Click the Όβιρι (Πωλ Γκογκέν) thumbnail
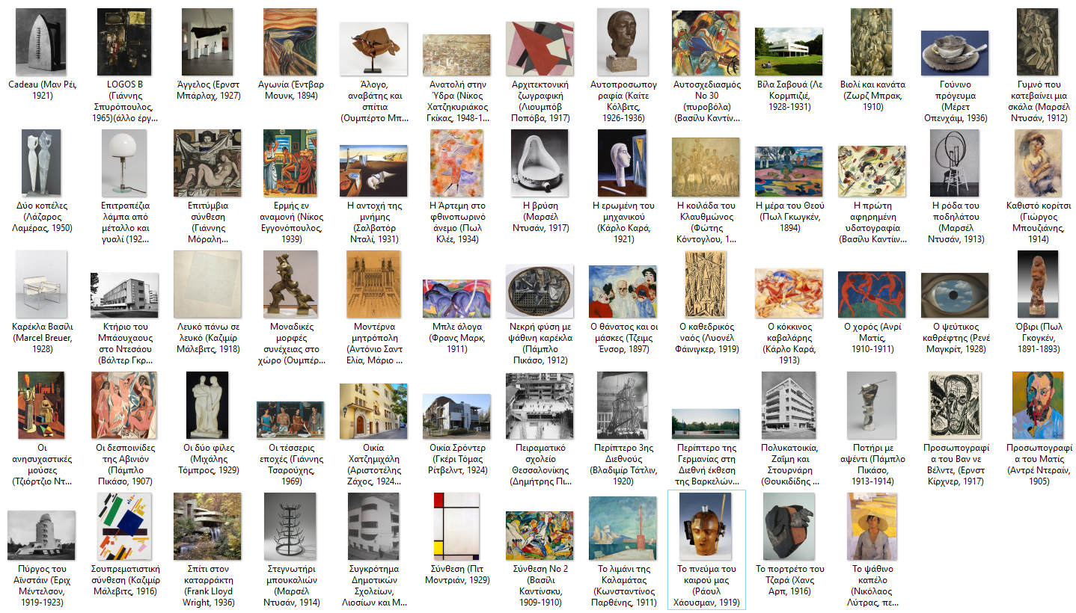 [x=1037, y=283]
